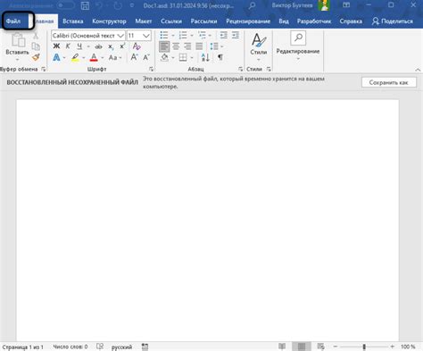Open the Справка tab

pyautogui.click(x=351, y=21)
